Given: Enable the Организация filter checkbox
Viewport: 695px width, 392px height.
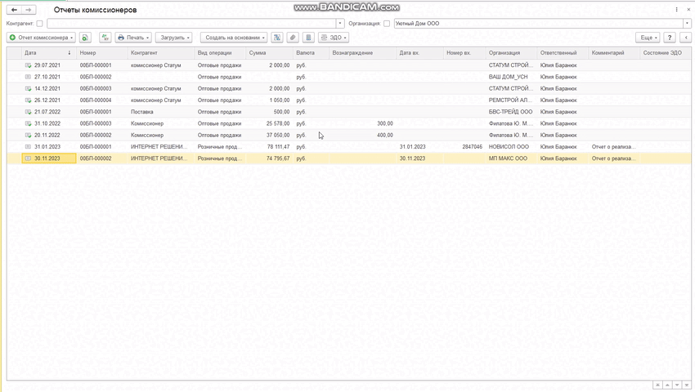Looking at the screenshot, I should click(x=387, y=24).
